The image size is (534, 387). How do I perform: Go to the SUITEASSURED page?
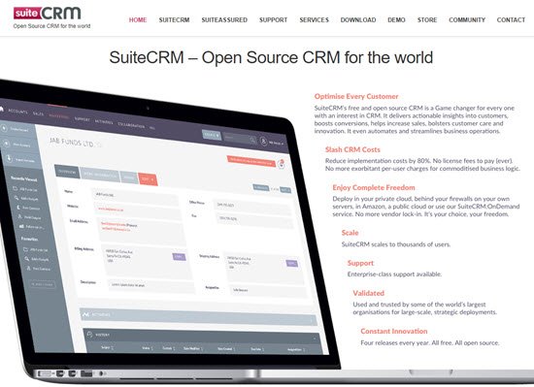(224, 20)
